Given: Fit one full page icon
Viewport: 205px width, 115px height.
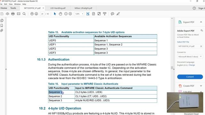Looking at the screenshot, I should click(x=94, y=14).
